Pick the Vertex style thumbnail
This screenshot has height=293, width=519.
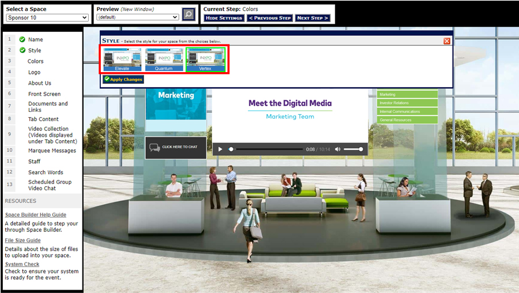(205, 59)
